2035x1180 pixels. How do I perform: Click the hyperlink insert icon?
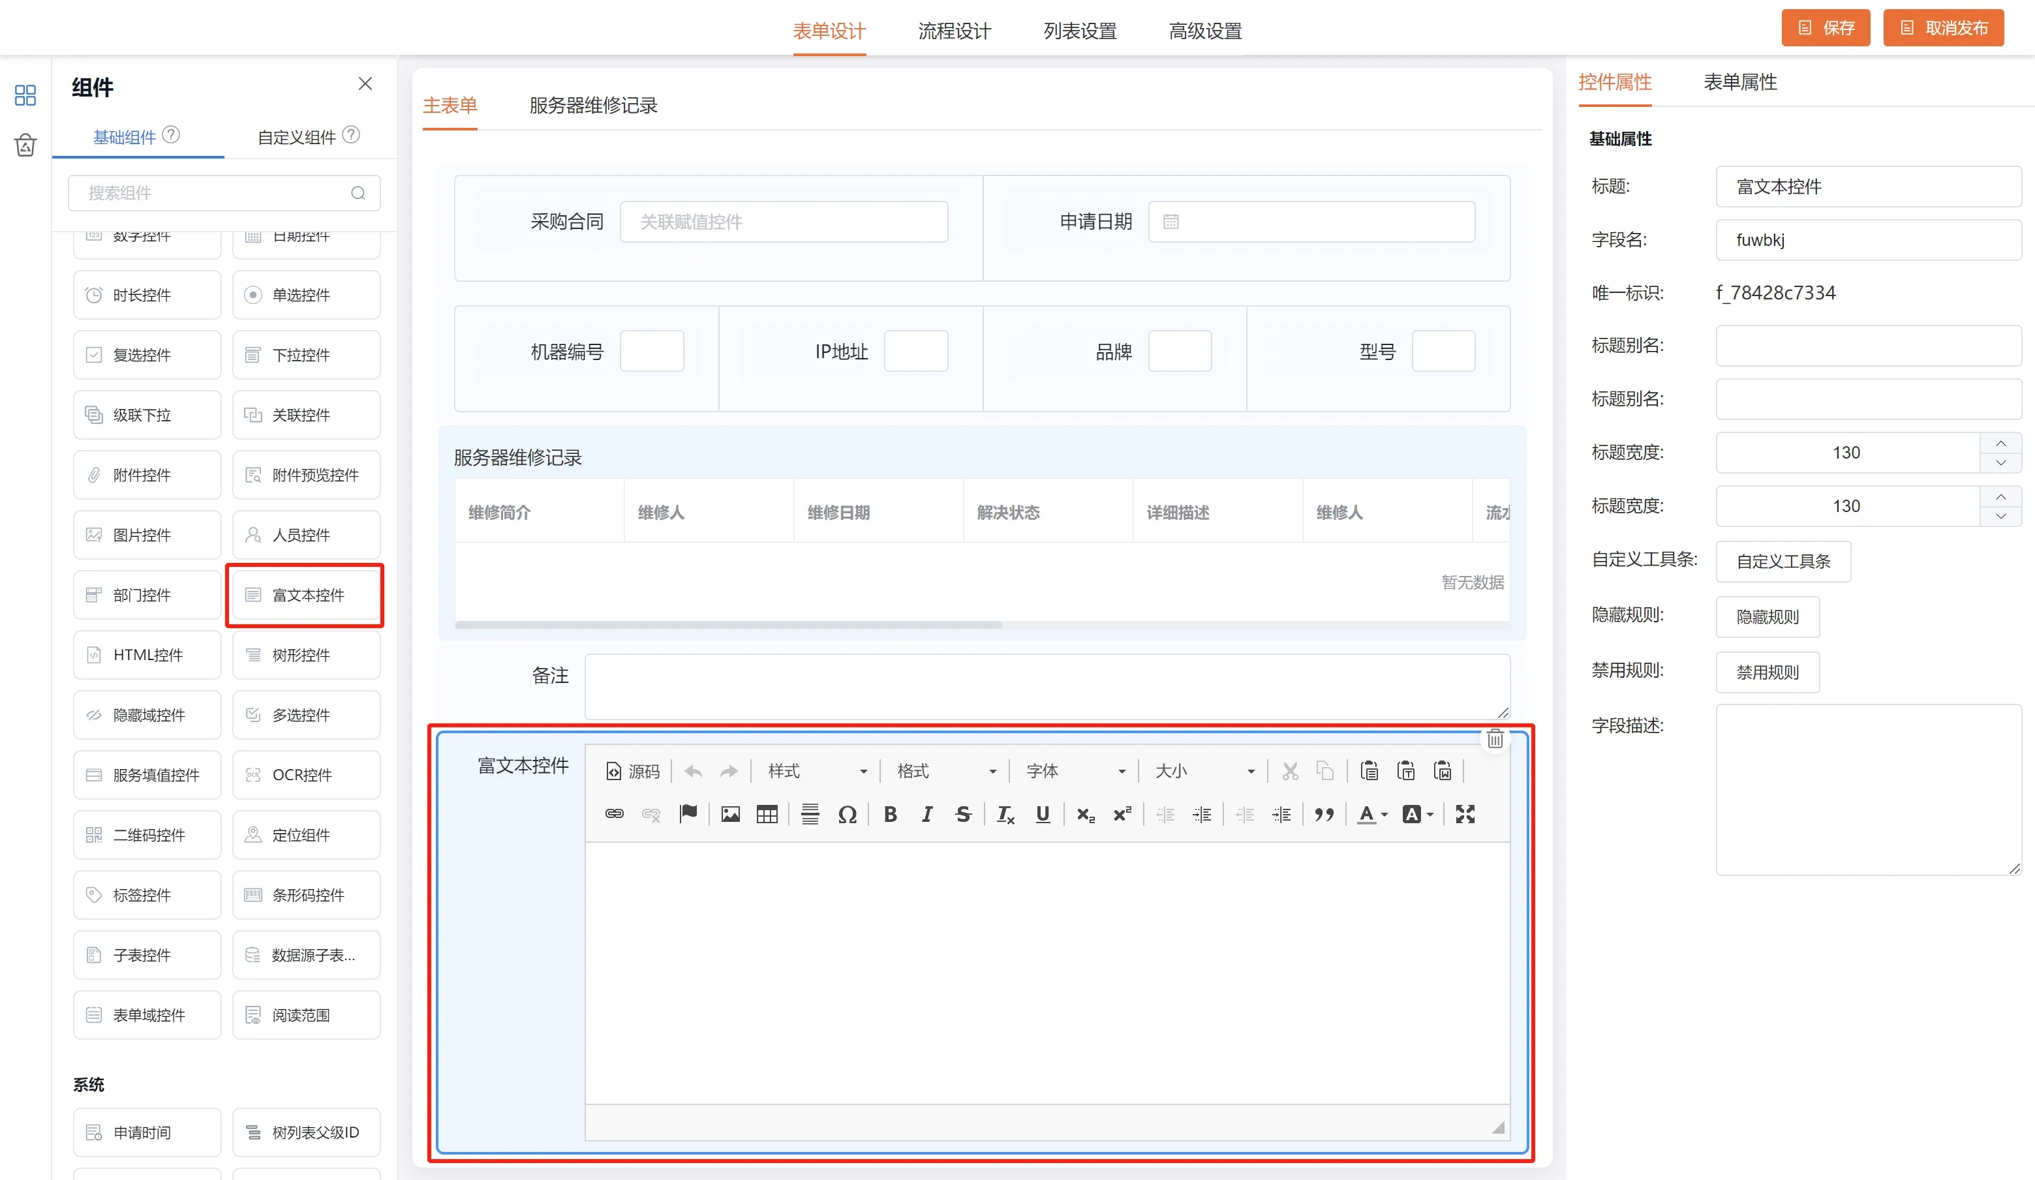point(614,813)
